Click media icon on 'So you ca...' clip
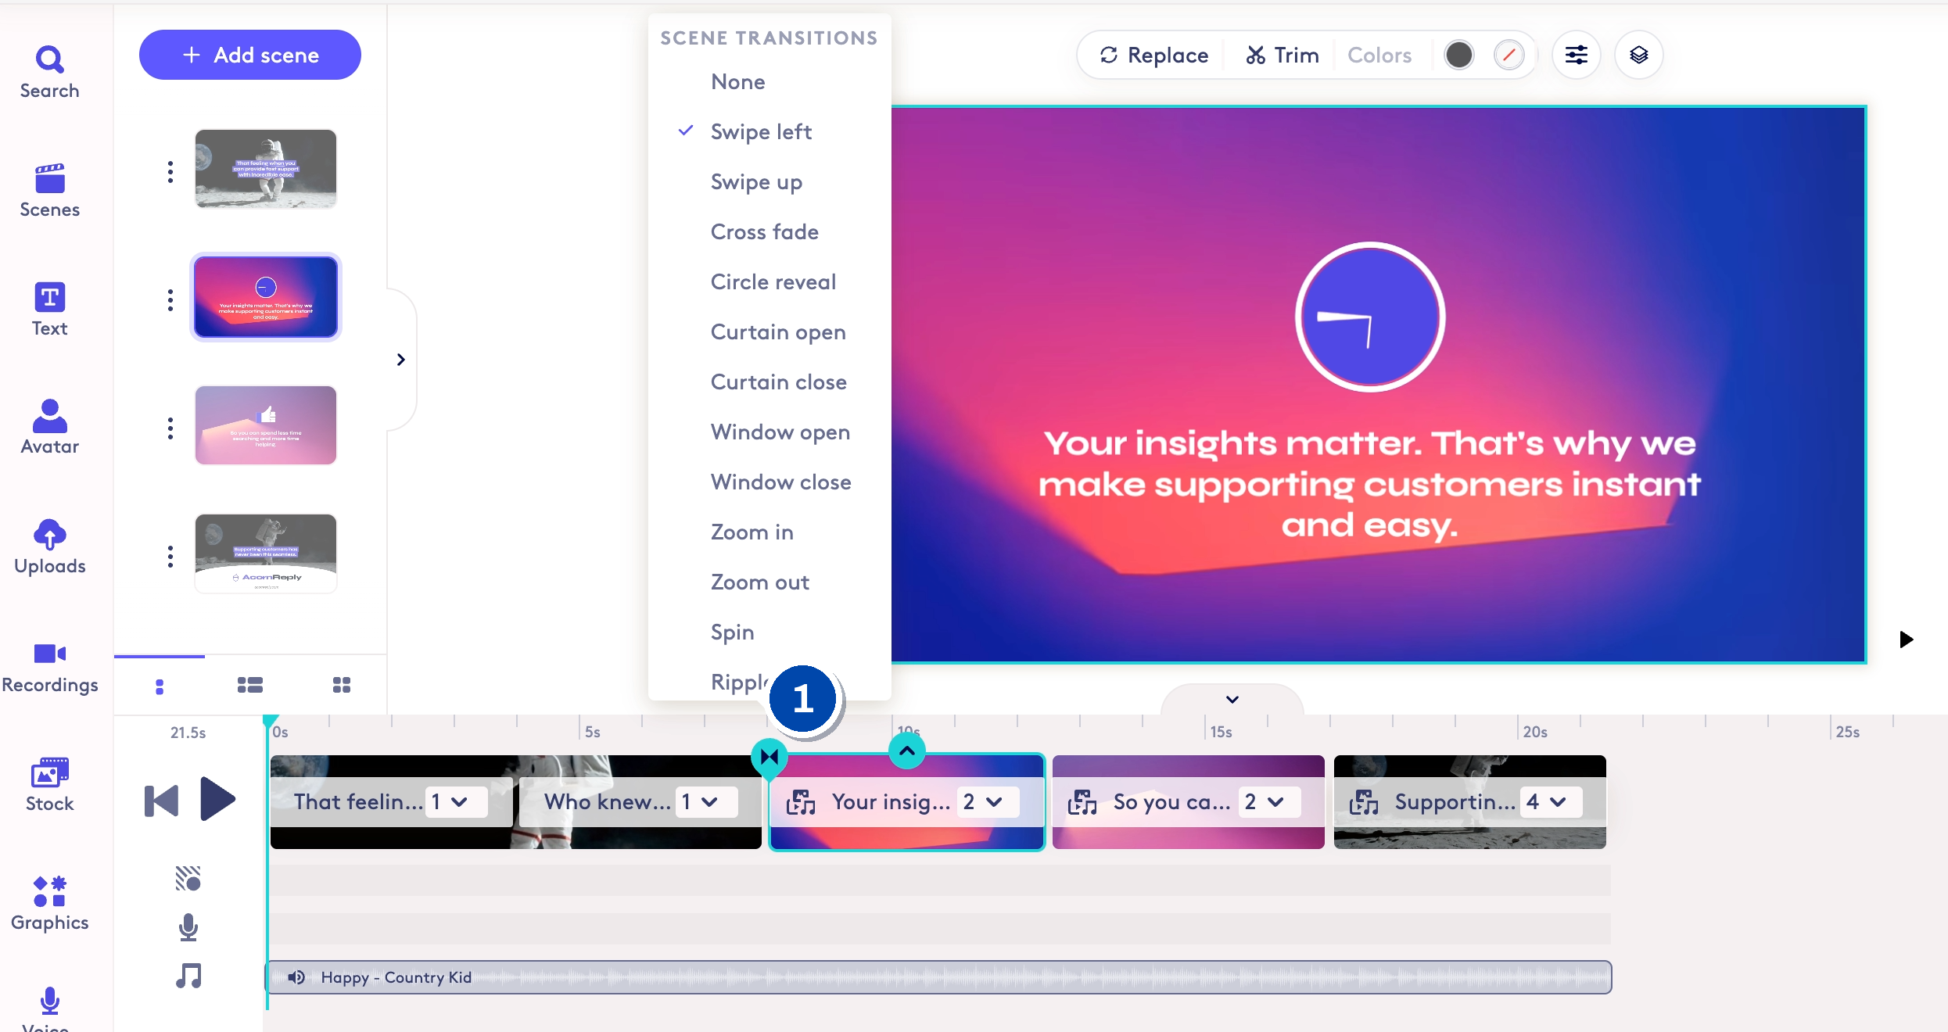This screenshot has height=1032, width=1948. tap(1082, 802)
